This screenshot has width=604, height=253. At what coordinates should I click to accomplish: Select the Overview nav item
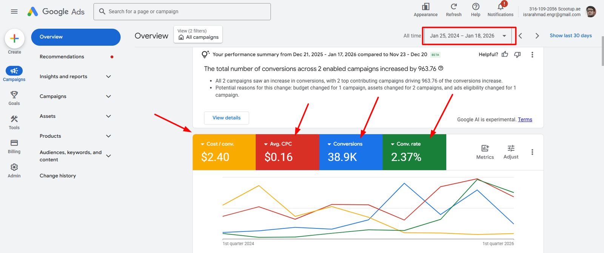[75, 37]
